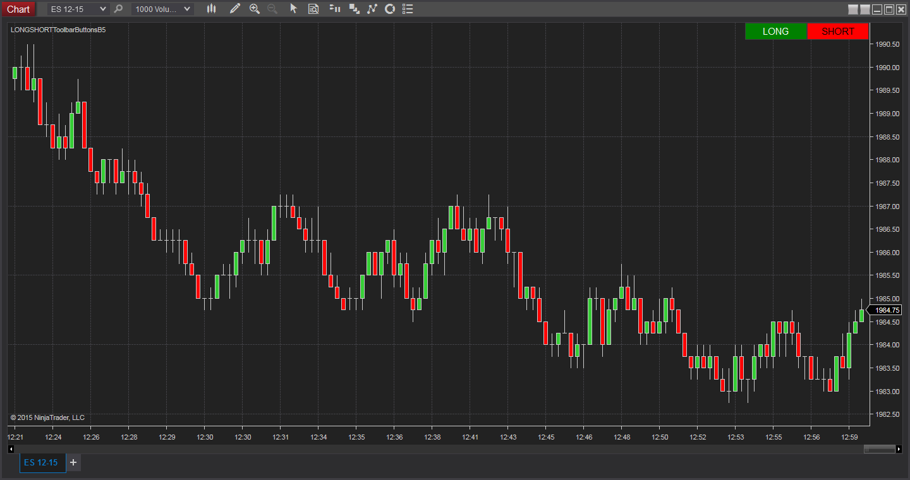Select the cursor pointer tool
This screenshot has width=910, height=480.
click(293, 9)
